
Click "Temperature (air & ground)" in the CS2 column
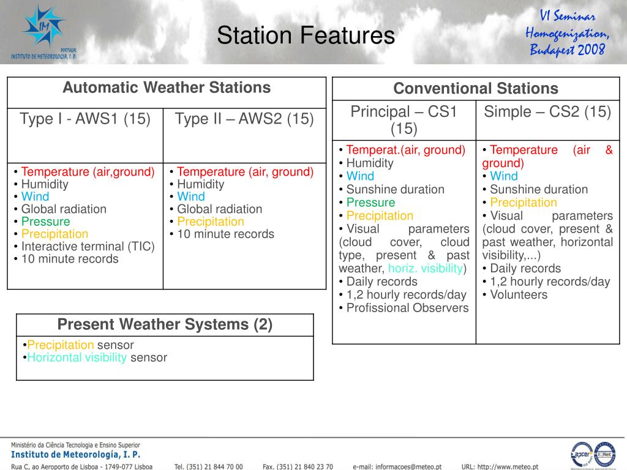tap(547, 156)
